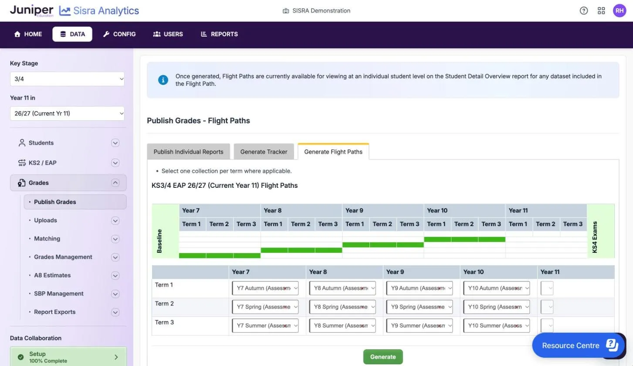
Task: Open the DATA menu
Action: pyautogui.click(x=72, y=34)
